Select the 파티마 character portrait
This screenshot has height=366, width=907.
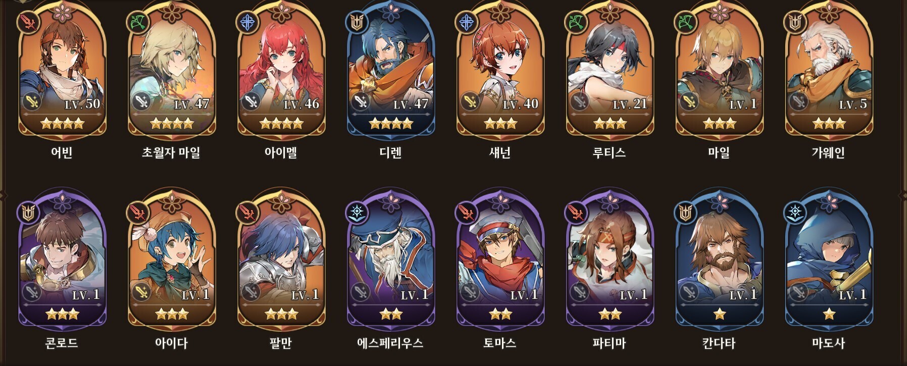click(610, 260)
